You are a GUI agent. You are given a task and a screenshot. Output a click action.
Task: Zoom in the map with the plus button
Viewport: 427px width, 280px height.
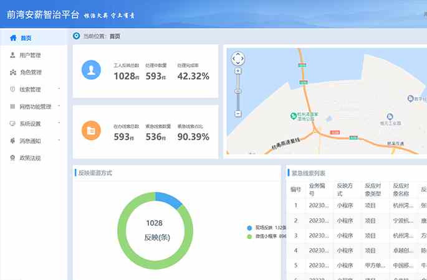[238, 72]
